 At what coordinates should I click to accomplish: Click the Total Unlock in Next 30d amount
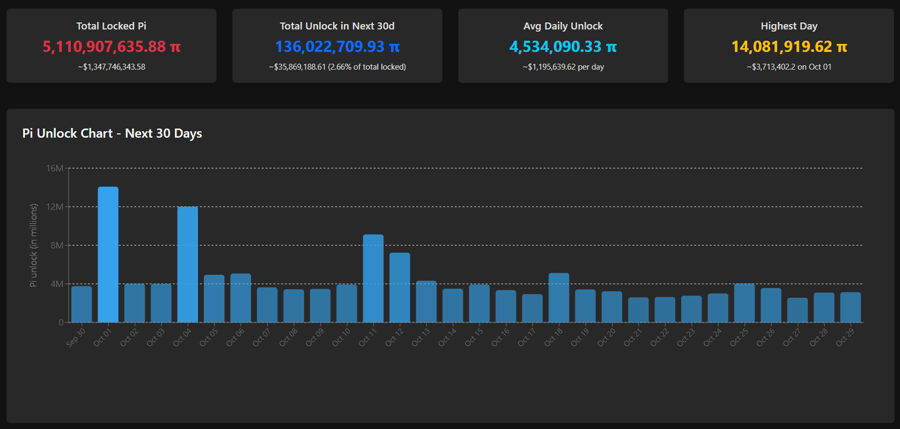[x=337, y=47]
